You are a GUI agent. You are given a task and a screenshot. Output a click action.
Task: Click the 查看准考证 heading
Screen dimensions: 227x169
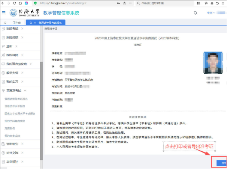tap(51, 29)
